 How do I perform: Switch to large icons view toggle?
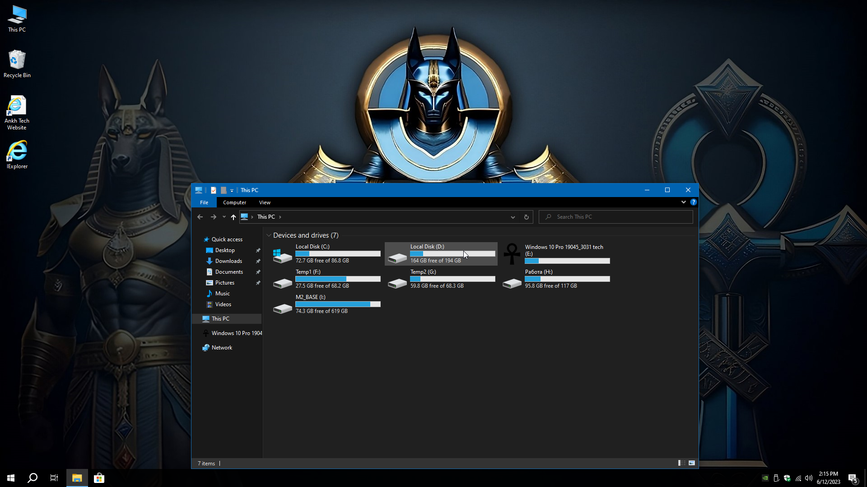click(x=692, y=463)
